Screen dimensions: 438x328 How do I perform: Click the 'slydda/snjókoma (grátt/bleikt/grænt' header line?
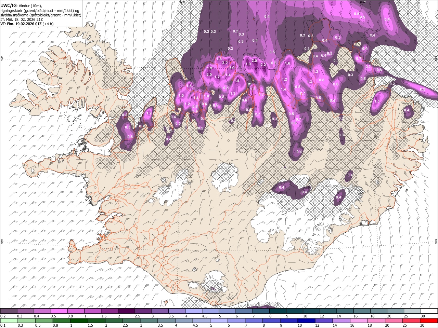[41, 15]
